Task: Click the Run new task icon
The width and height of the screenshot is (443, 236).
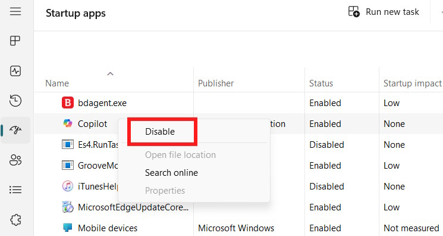Action: 354,11
